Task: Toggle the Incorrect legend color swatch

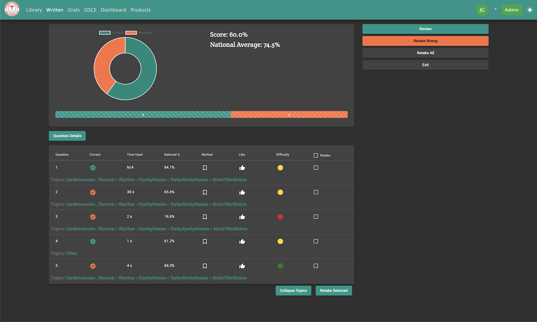Action: click(x=131, y=33)
